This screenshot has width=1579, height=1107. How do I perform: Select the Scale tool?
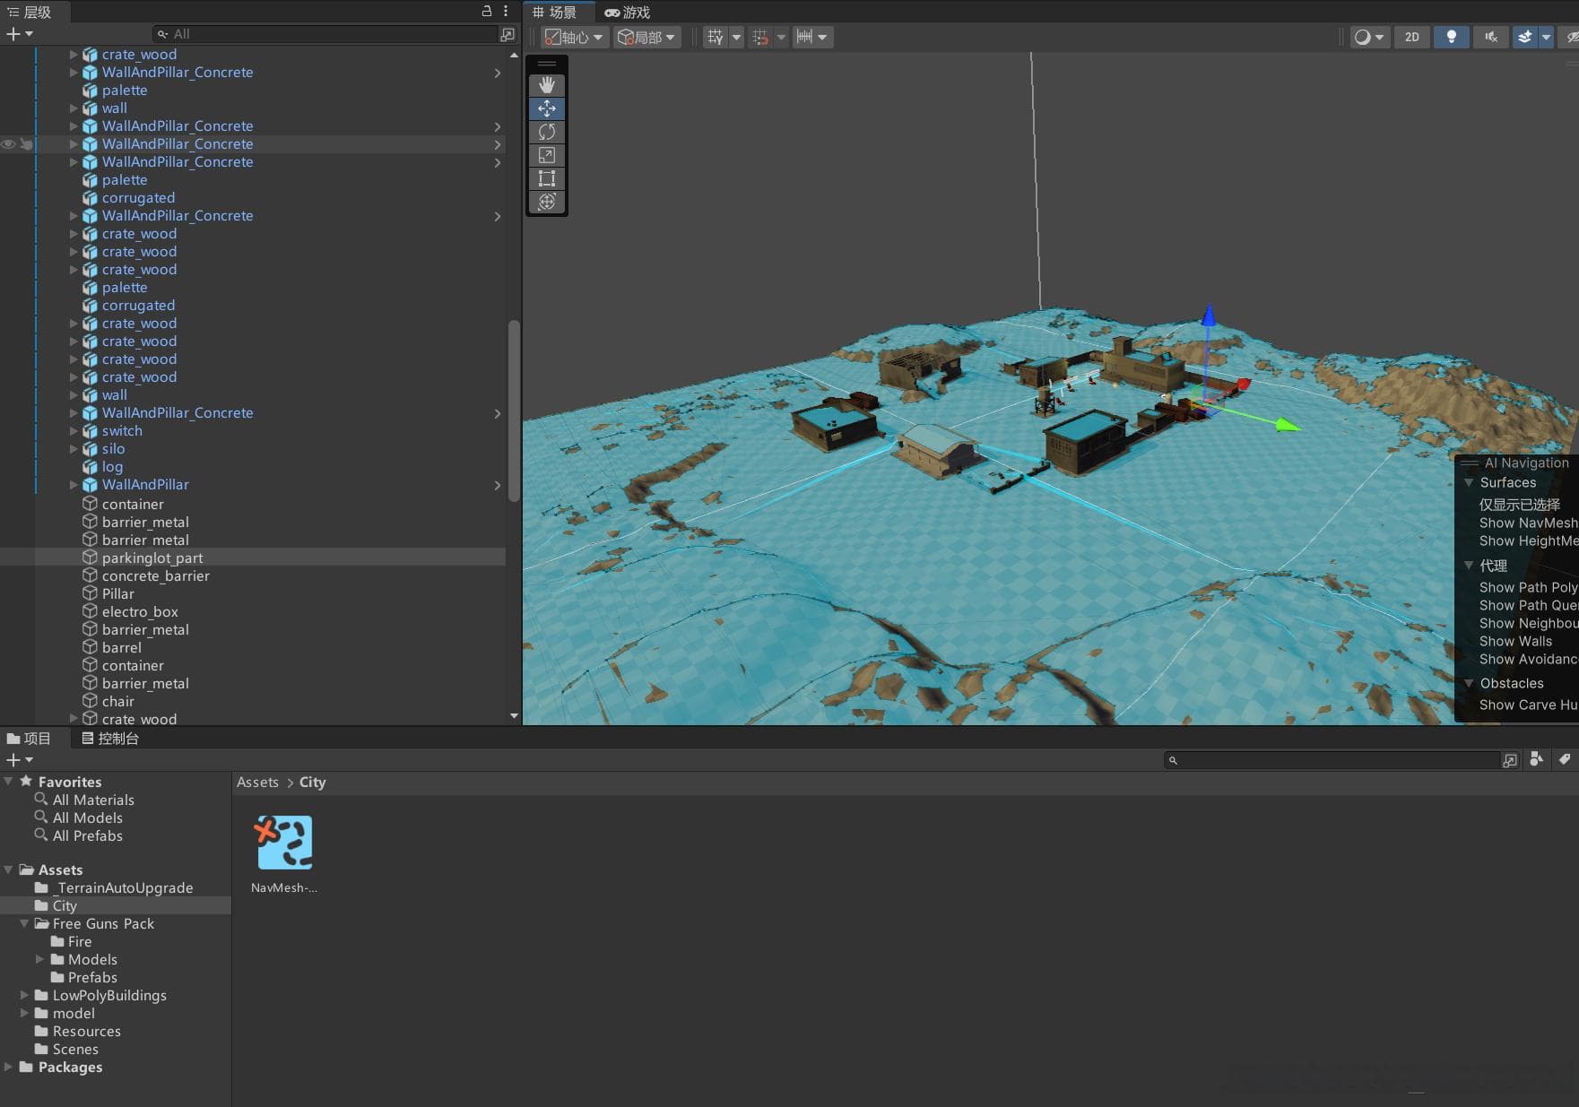pyautogui.click(x=547, y=155)
